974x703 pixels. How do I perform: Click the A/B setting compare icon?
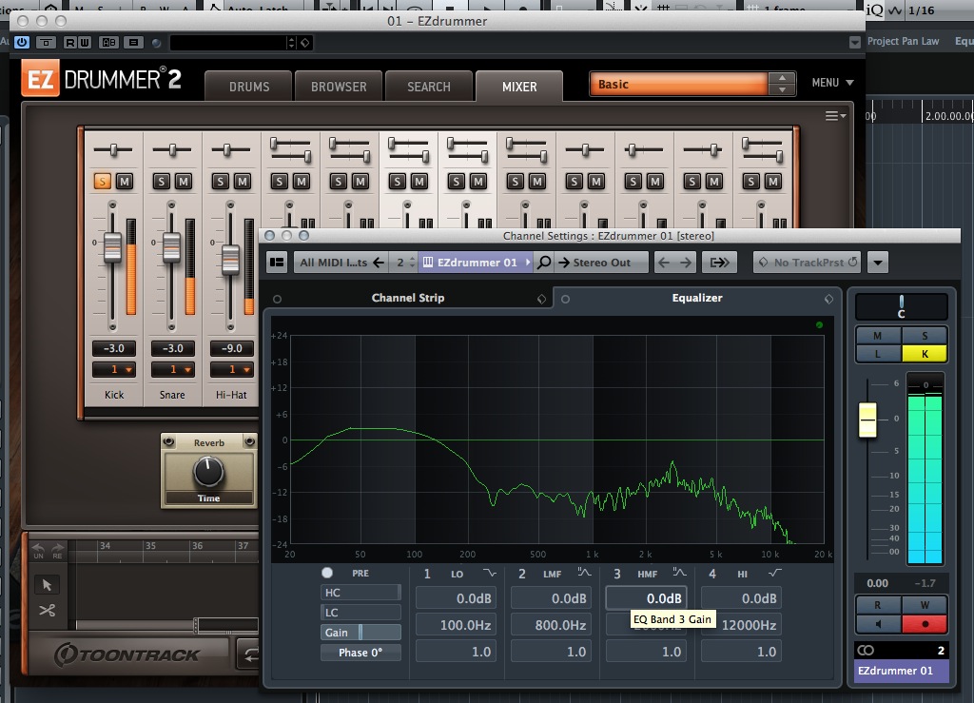(109, 43)
